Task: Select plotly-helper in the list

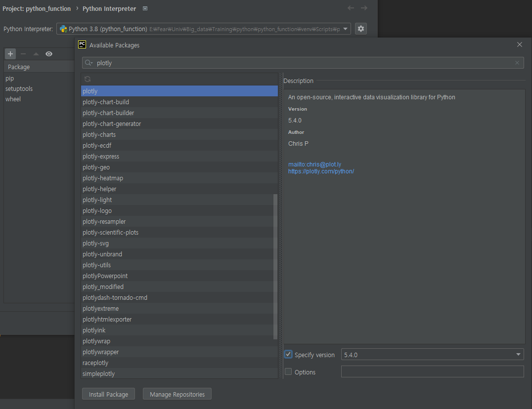Action: tap(179, 189)
